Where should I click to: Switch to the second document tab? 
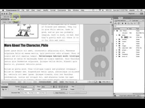16,17
